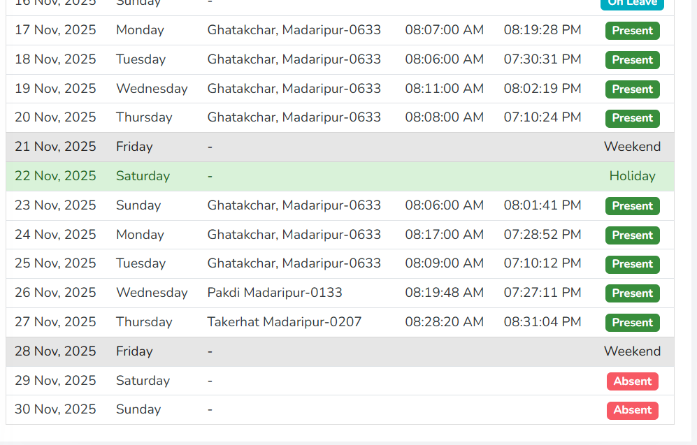Click the 08:28:20 AM check-in time
This screenshot has height=445, width=697.
445,322
